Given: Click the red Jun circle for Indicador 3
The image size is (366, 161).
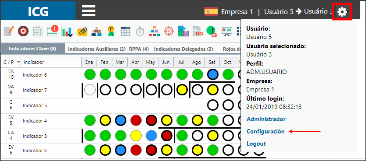Looking at the screenshot, I should pyautogui.click(x=167, y=136).
